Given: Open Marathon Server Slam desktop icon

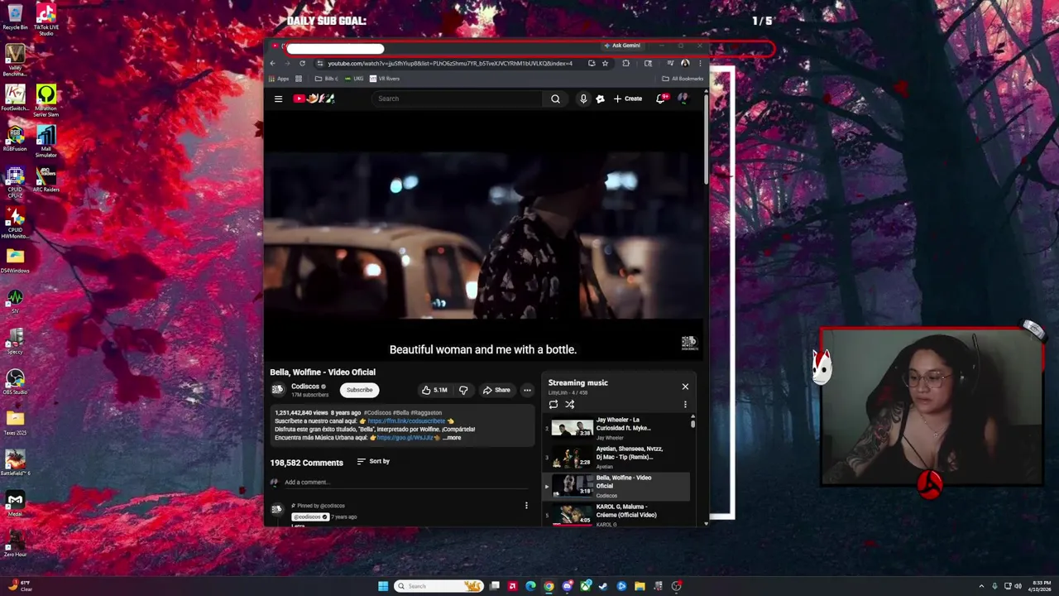Looking at the screenshot, I should [x=46, y=101].
